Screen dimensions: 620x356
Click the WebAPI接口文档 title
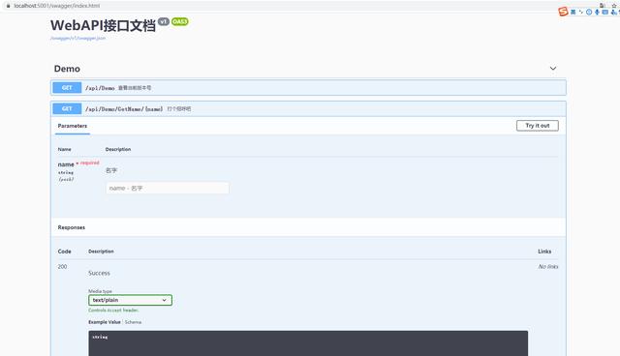tap(103, 26)
